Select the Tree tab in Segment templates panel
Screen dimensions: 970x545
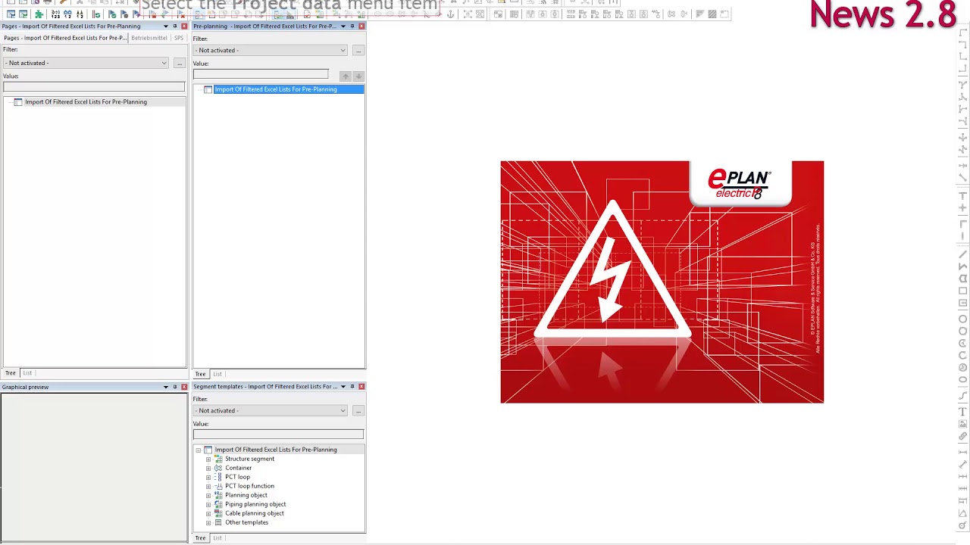(200, 538)
